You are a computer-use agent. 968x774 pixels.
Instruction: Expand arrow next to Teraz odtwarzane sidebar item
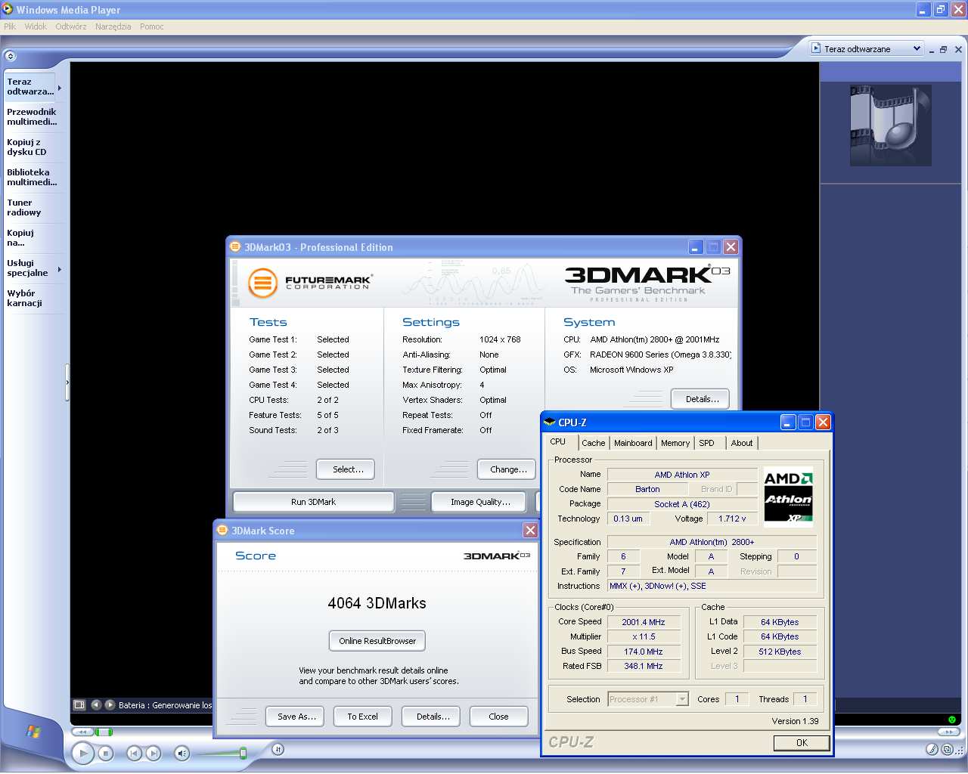click(60, 88)
